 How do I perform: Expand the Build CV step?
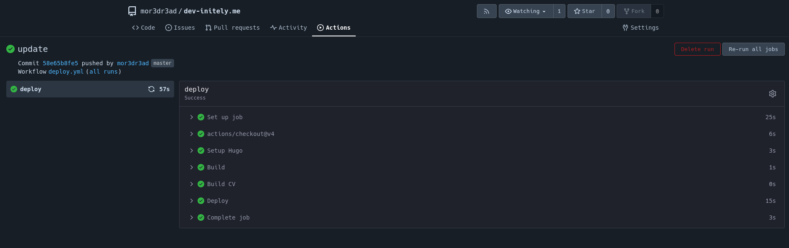(x=482, y=184)
